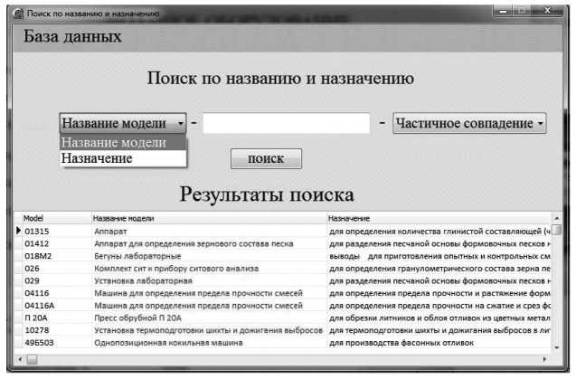
Task: Click Установка термоподготовки шихты и дожигания выбросов
Action: click(x=208, y=330)
